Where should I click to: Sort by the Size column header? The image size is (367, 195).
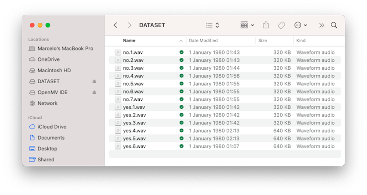262,41
